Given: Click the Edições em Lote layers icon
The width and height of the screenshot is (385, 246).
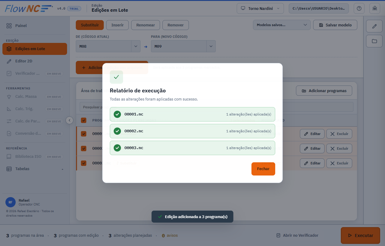Looking at the screenshot, I should tap(9, 49).
